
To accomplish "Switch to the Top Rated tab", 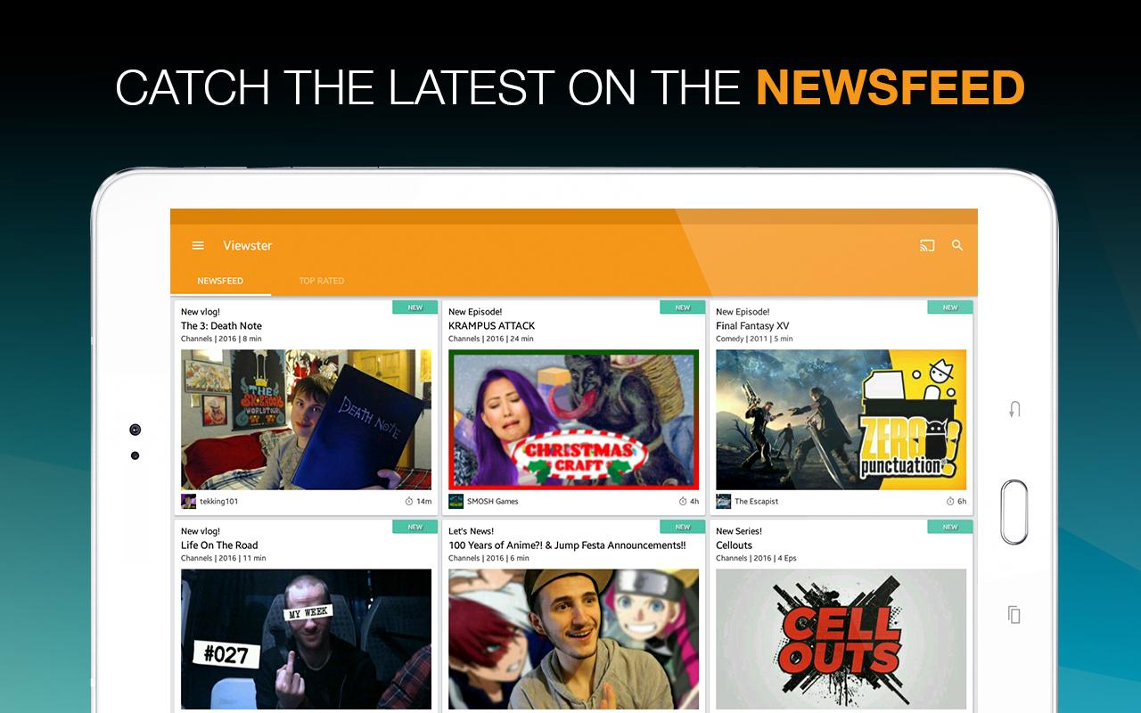I will coord(321,281).
